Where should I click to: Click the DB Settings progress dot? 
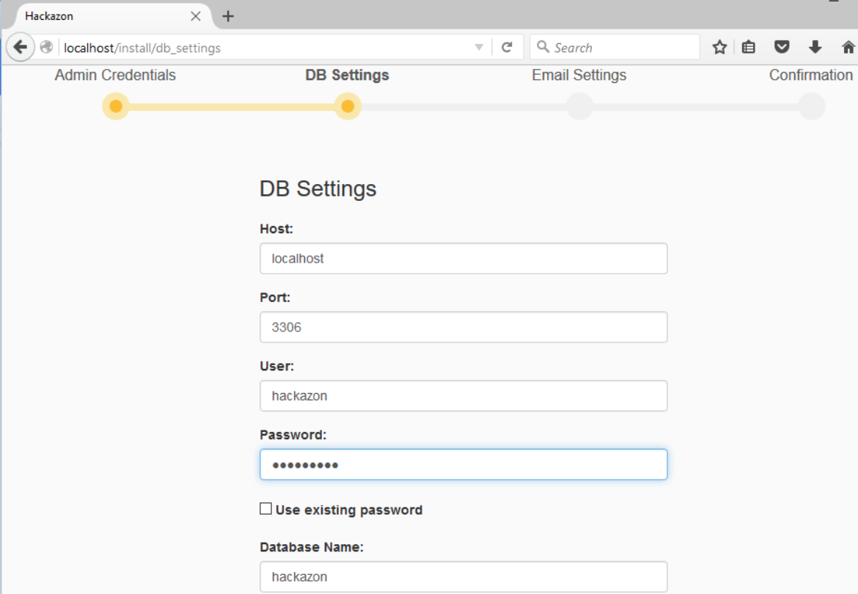click(x=348, y=106)
